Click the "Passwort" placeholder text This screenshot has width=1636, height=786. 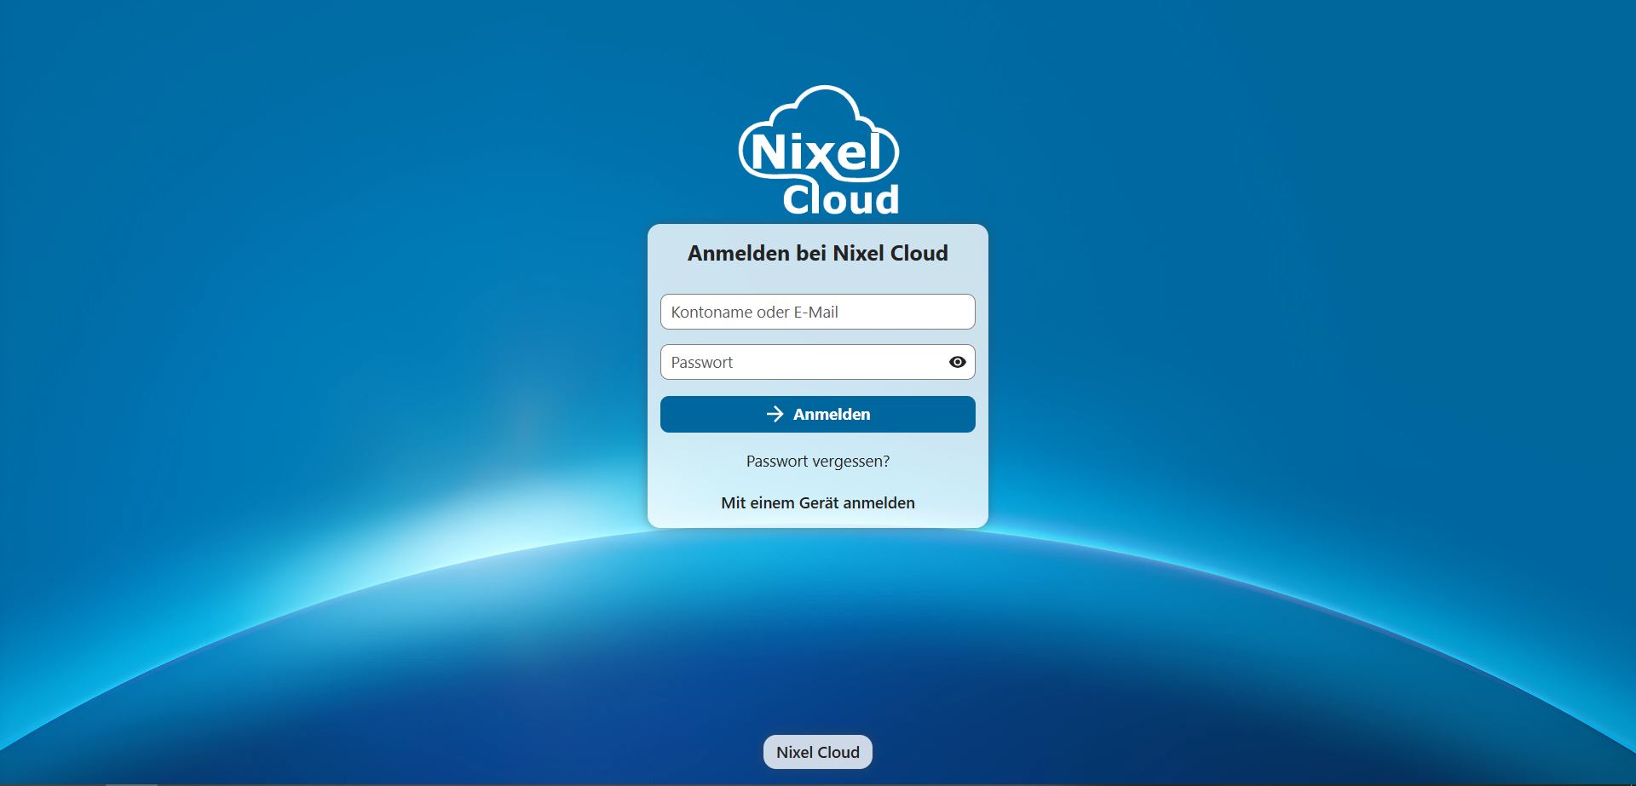point(701,362)
